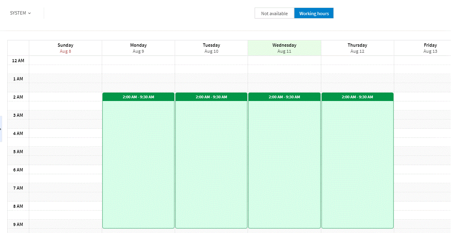The width and height of the screenshot is (451, 233).
Task: Select the Monday Aug 9 header
Action: 138,48
